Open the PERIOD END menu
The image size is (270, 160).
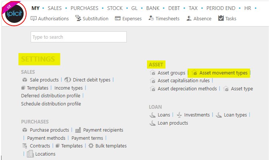pos(221,8)
